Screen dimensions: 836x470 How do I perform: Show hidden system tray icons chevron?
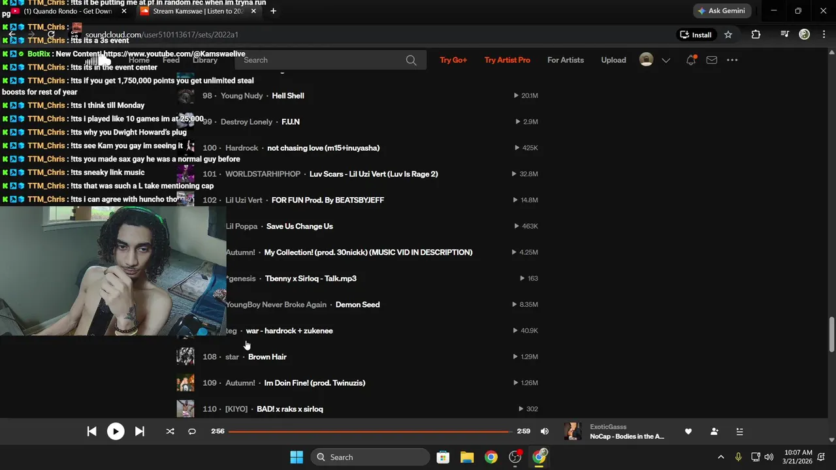point(720,457)
